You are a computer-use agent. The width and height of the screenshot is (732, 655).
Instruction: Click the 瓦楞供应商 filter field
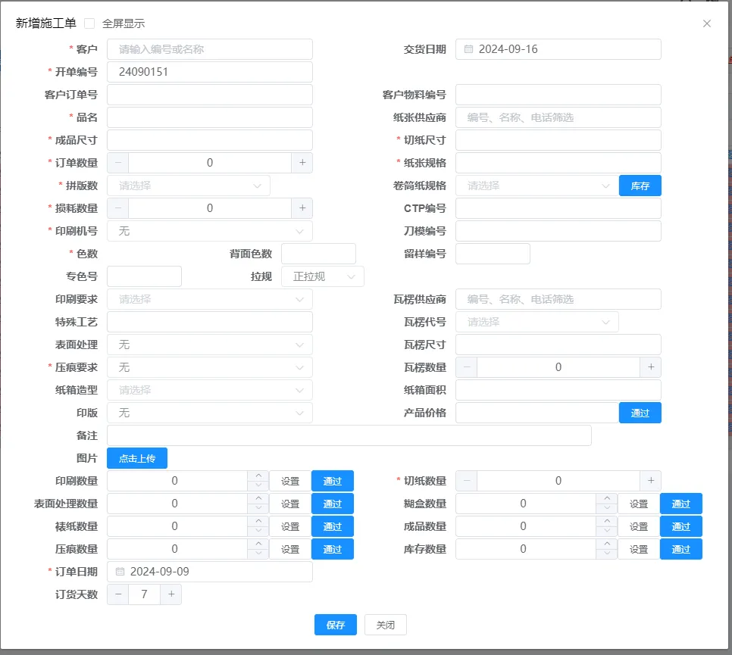(x=558, y=299)
